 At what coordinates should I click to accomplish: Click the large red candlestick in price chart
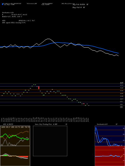coord(39,88)
